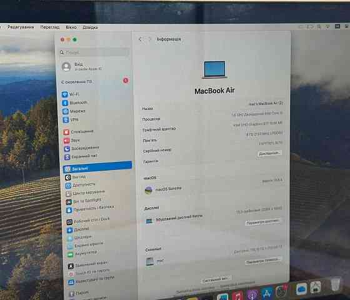Open Приватність і Безпека settings
Viewport: 350px width, 300px height.
point(90,209)
